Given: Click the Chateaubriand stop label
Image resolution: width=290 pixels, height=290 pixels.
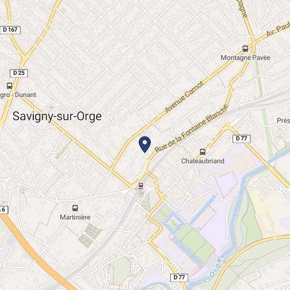Looking at the screenshot, I should pyautogui.click(x=202, y=161).
